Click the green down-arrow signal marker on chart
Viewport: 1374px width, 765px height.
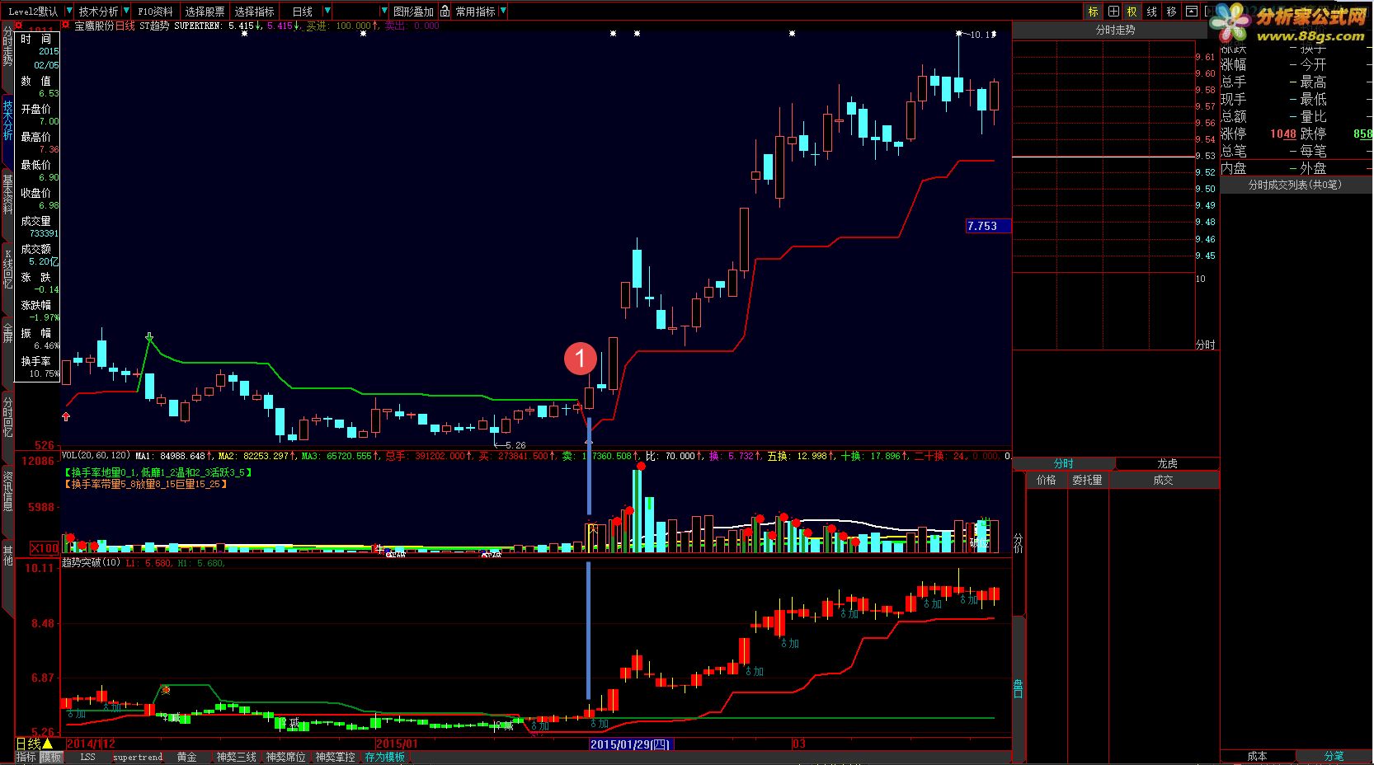[148, 337]
